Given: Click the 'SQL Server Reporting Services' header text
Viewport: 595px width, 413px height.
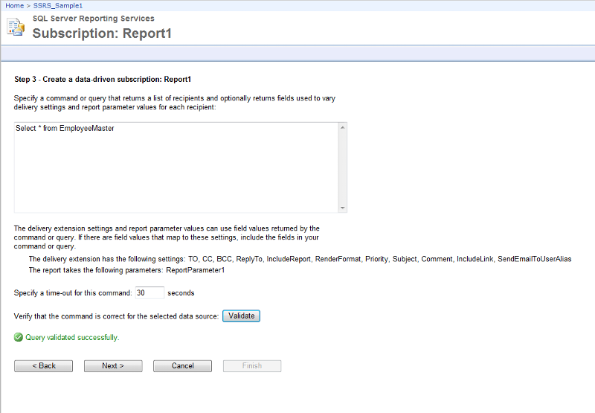Looking at the screenshot, I should [x=94, y=18].
